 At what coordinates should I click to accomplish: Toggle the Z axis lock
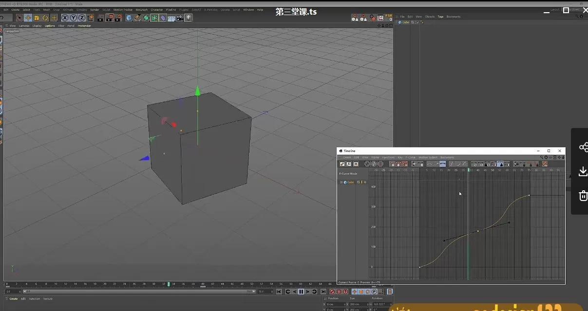(81, 18)
